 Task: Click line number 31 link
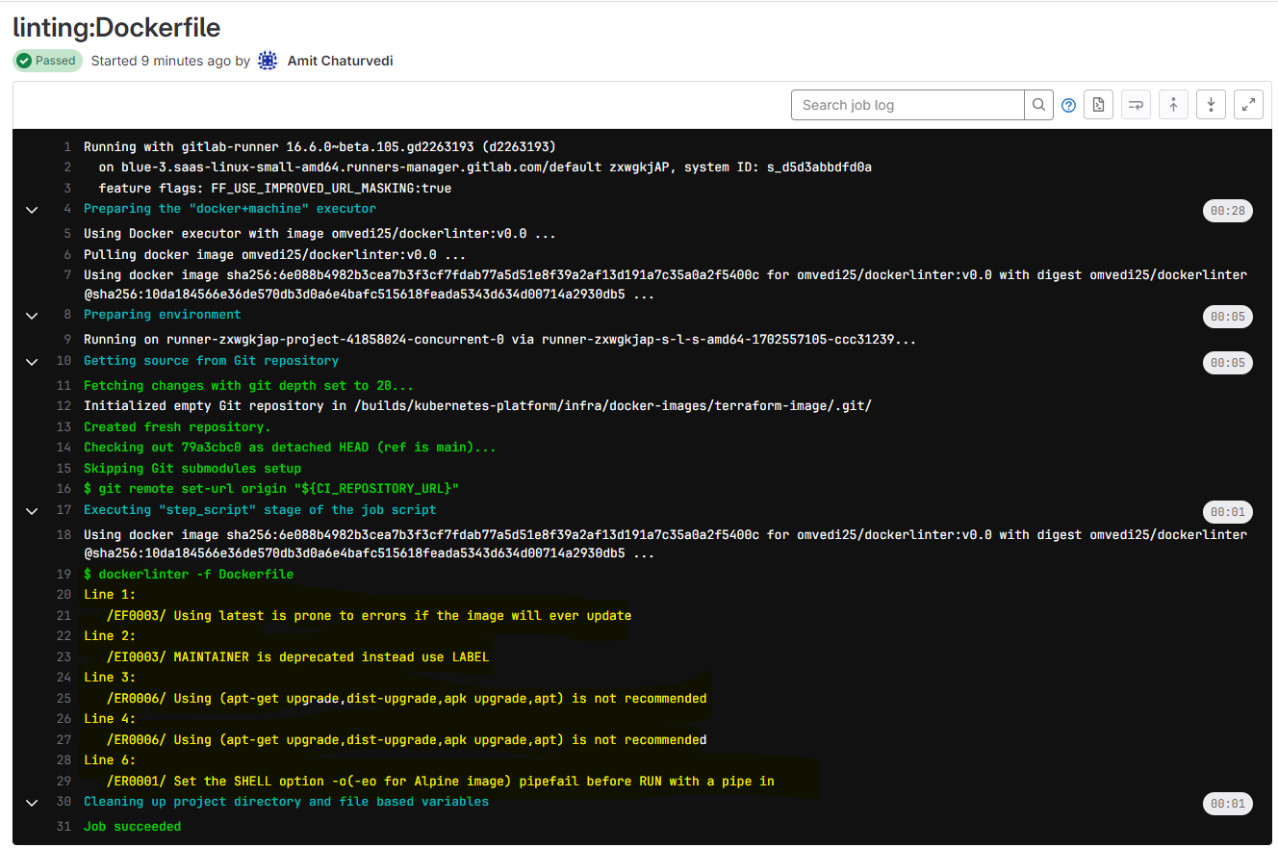coord(64,827)
